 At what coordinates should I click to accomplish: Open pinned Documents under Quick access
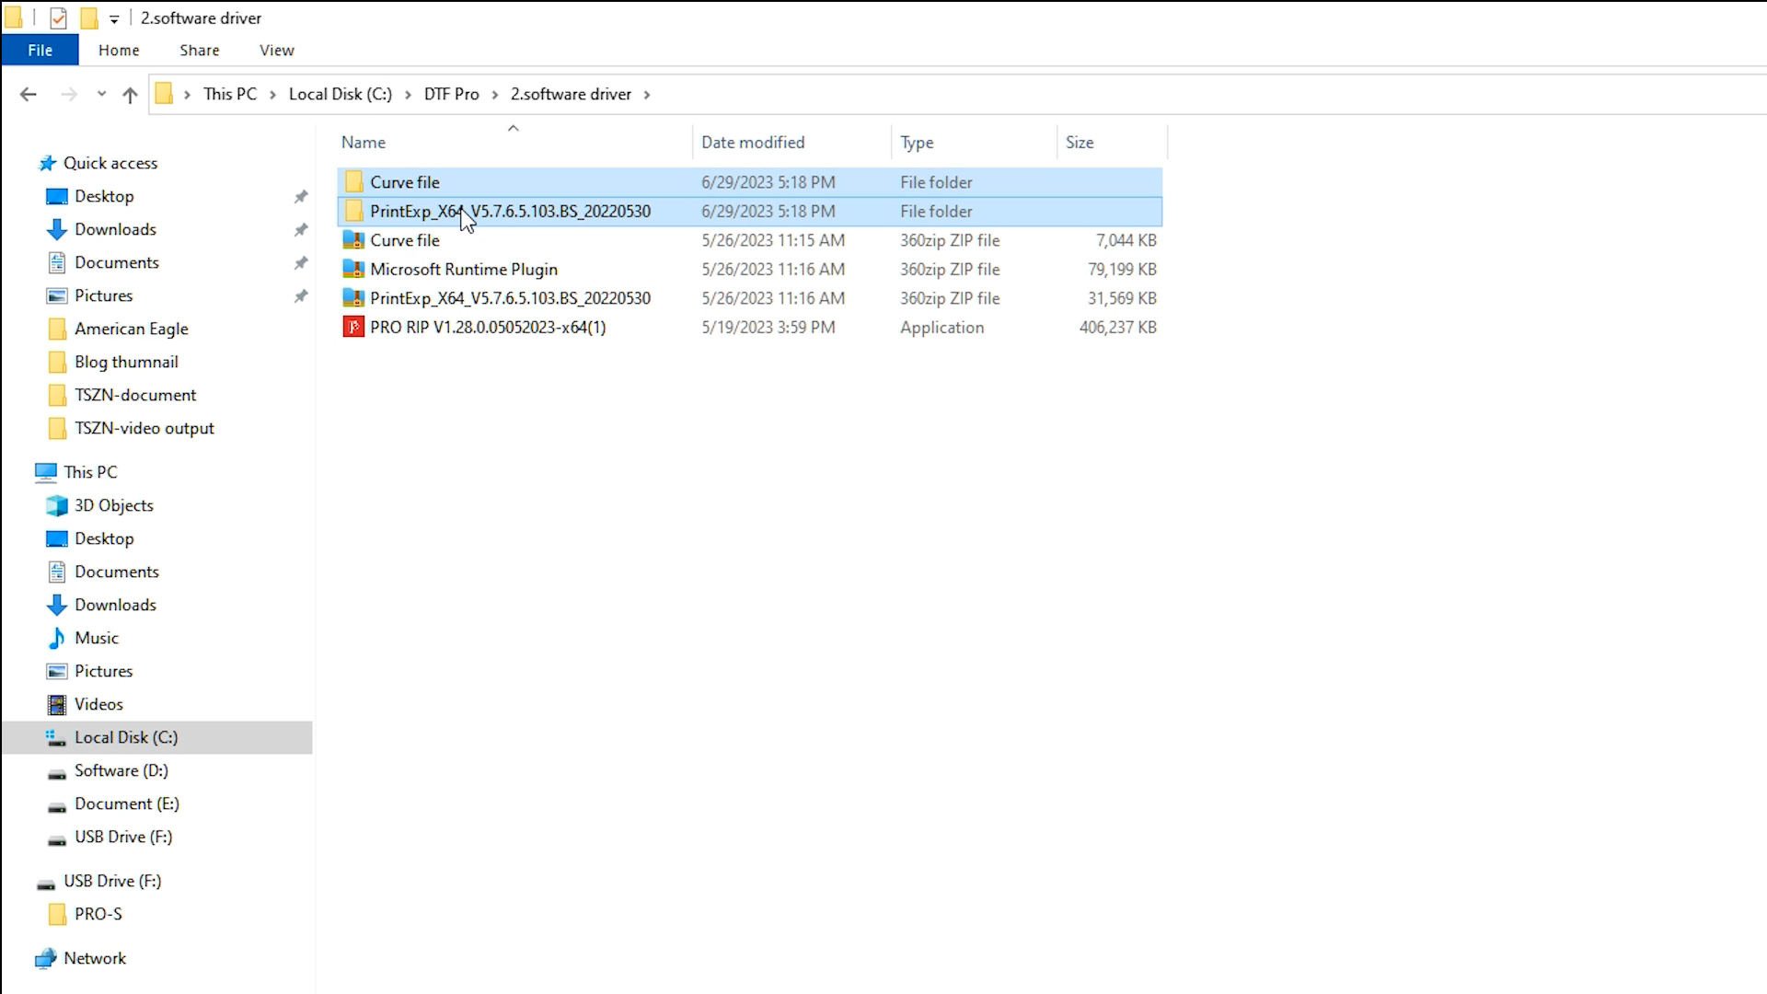pyautogui.click(x=117, y=262)
